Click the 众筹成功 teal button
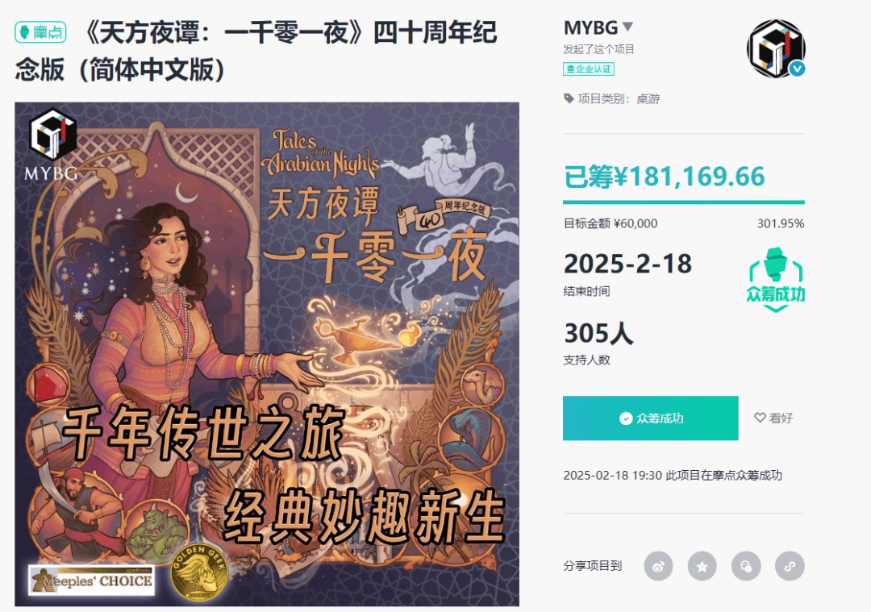This screenshot has width=871, height=612. point(651,418)
